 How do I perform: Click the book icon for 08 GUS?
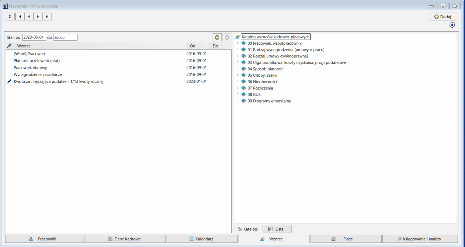pyautogui.click(x=243, y=94)
